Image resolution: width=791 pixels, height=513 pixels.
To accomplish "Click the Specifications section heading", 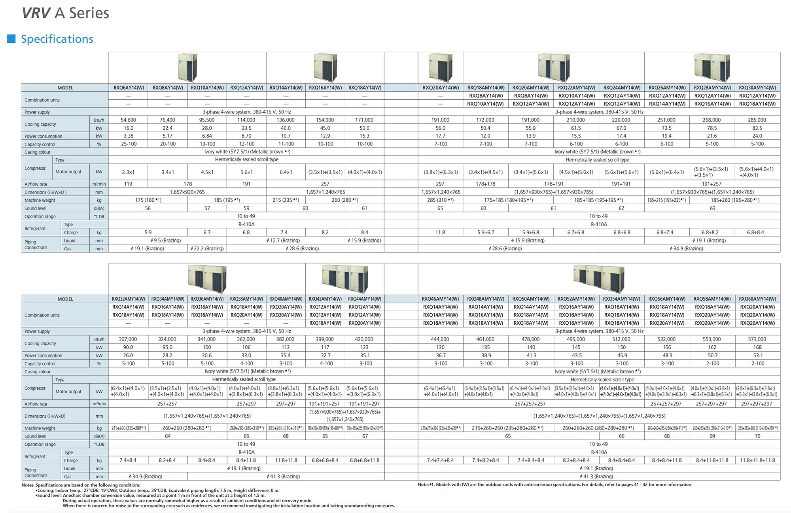I will (57, 39).
